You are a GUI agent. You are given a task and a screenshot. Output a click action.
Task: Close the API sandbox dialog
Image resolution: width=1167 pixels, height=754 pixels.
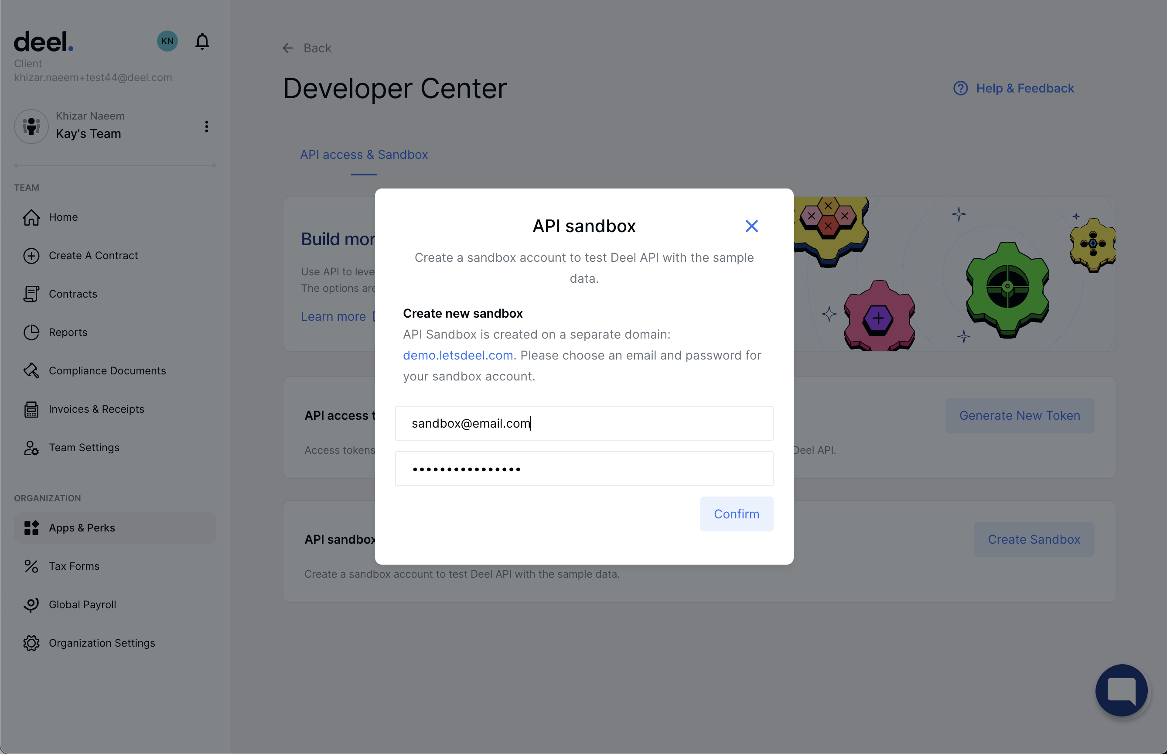tap(751, 226)
